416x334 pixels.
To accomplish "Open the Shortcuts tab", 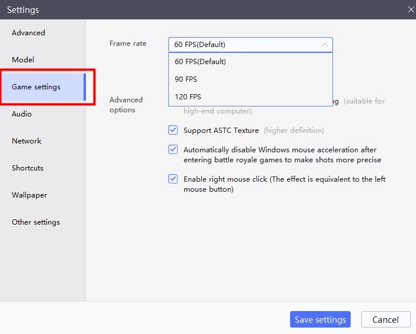I will click(28, 168).
